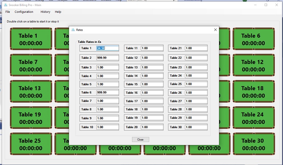Select the Table 18 snooker table tile
This screenshot has width=283, height=165.
click(254, 91)
